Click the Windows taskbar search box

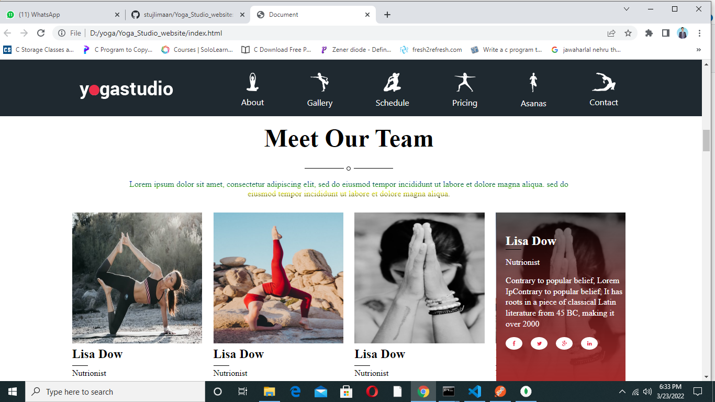click(115, 392)
